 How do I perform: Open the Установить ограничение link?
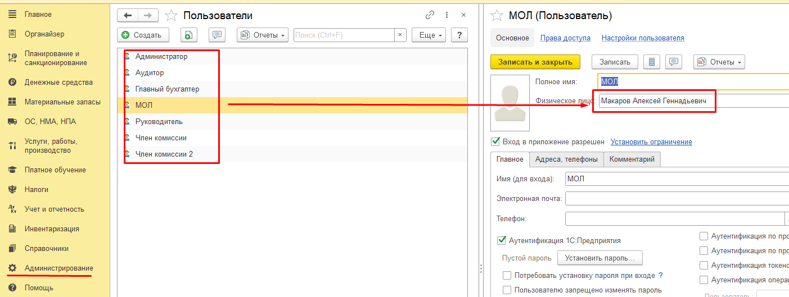[x=651, y=142]
